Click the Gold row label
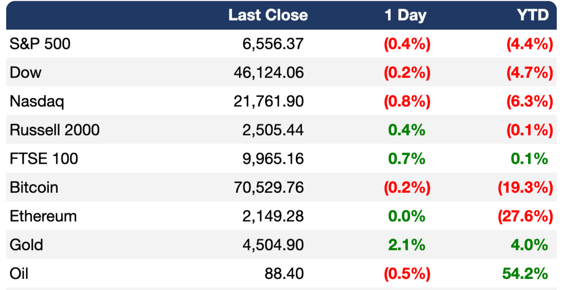Screen dimensions: 565x290 tap(27, 245)
